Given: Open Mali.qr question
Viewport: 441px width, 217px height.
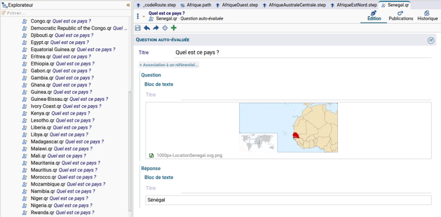Looking at the screenshot, I should pyautogui.click(x=54, y=156).
